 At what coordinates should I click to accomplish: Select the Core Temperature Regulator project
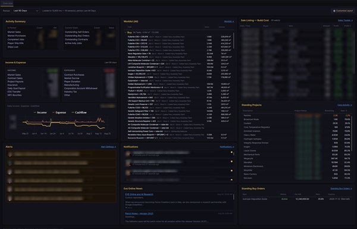[296, 127]
